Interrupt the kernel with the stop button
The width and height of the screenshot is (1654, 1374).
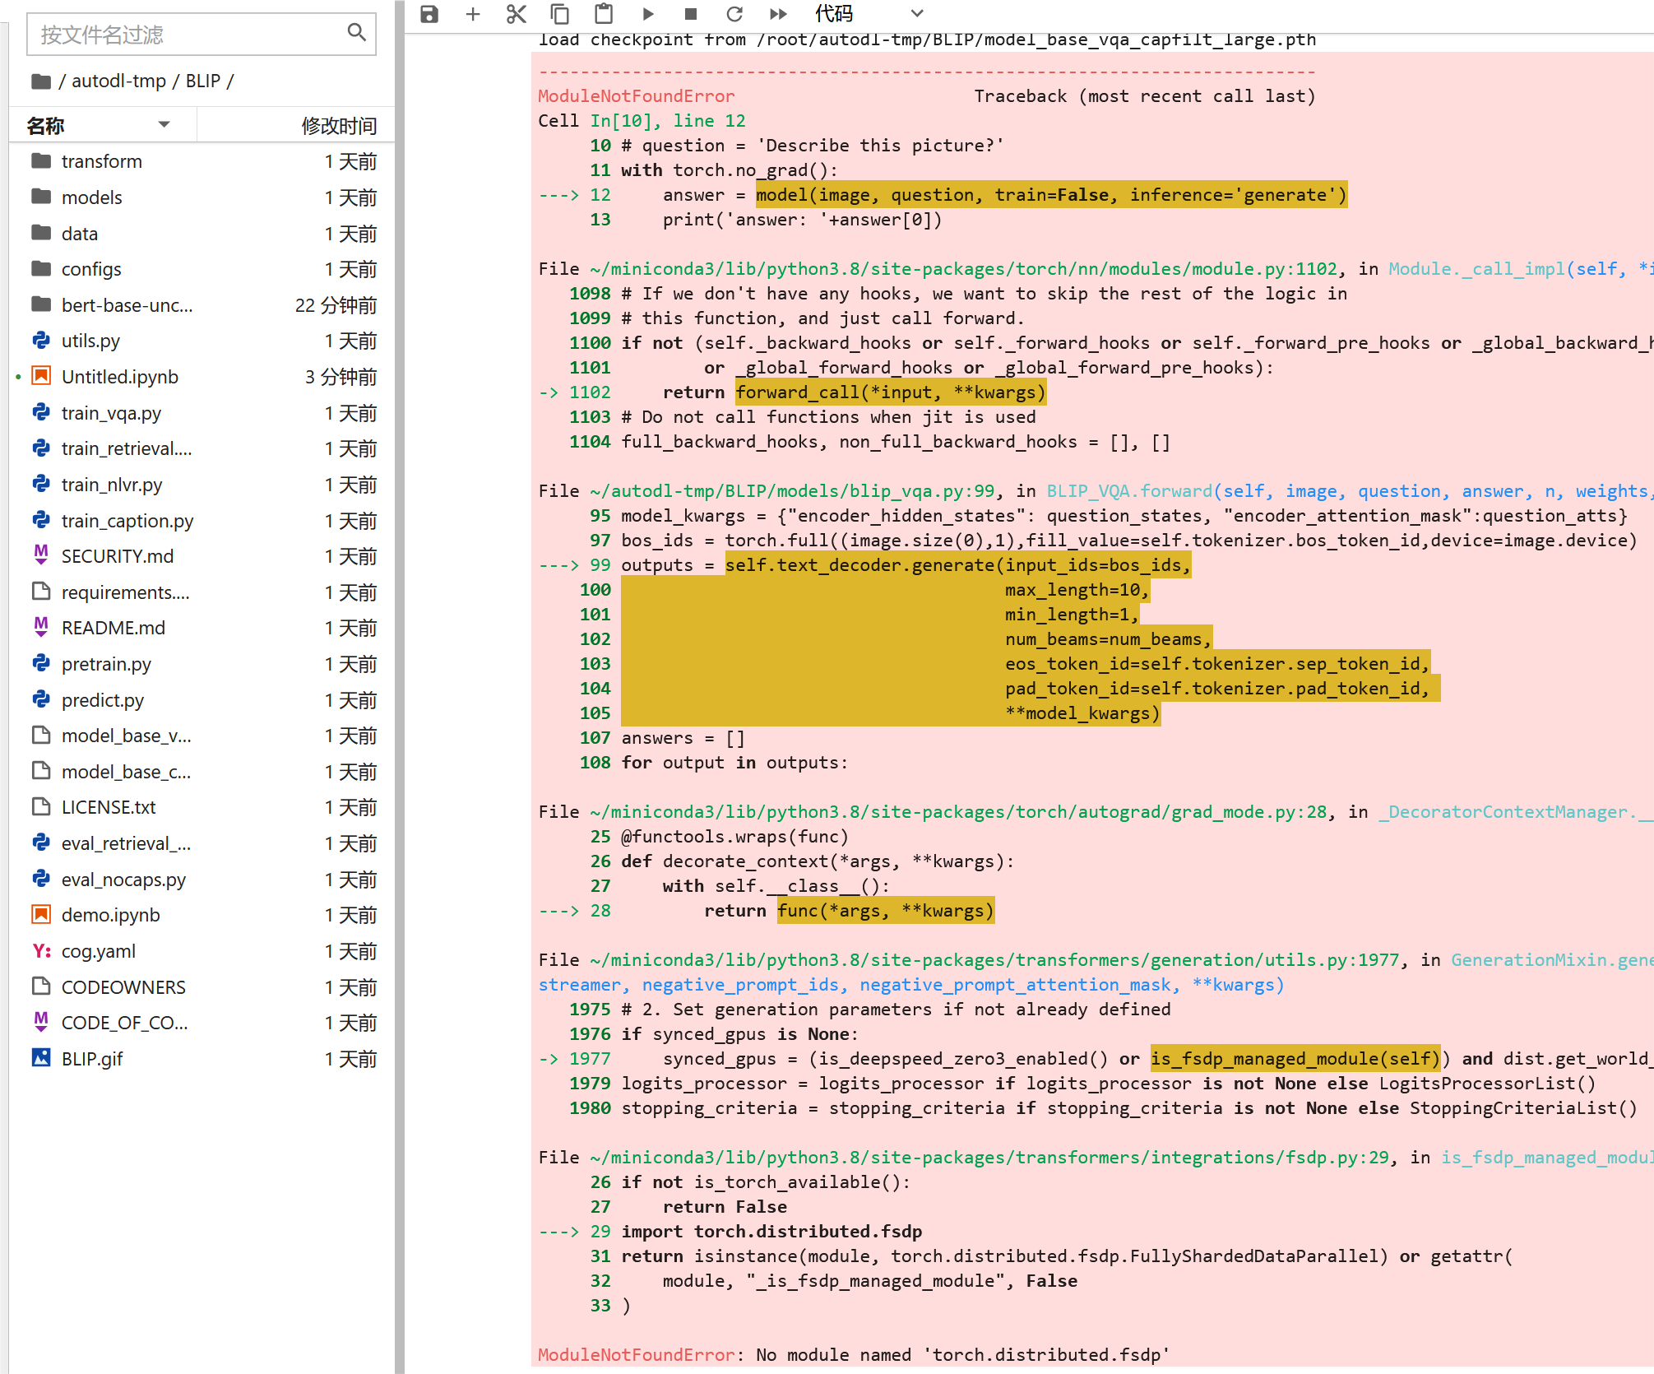click(x=691, y=14)
